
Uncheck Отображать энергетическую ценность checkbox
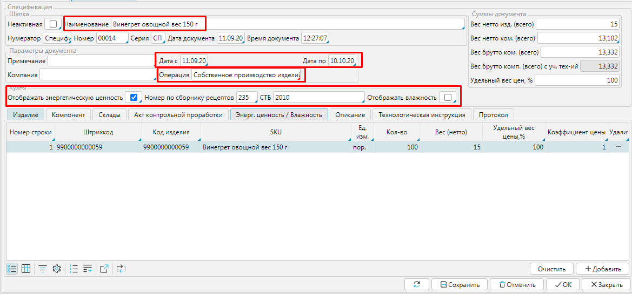point(134,98)
